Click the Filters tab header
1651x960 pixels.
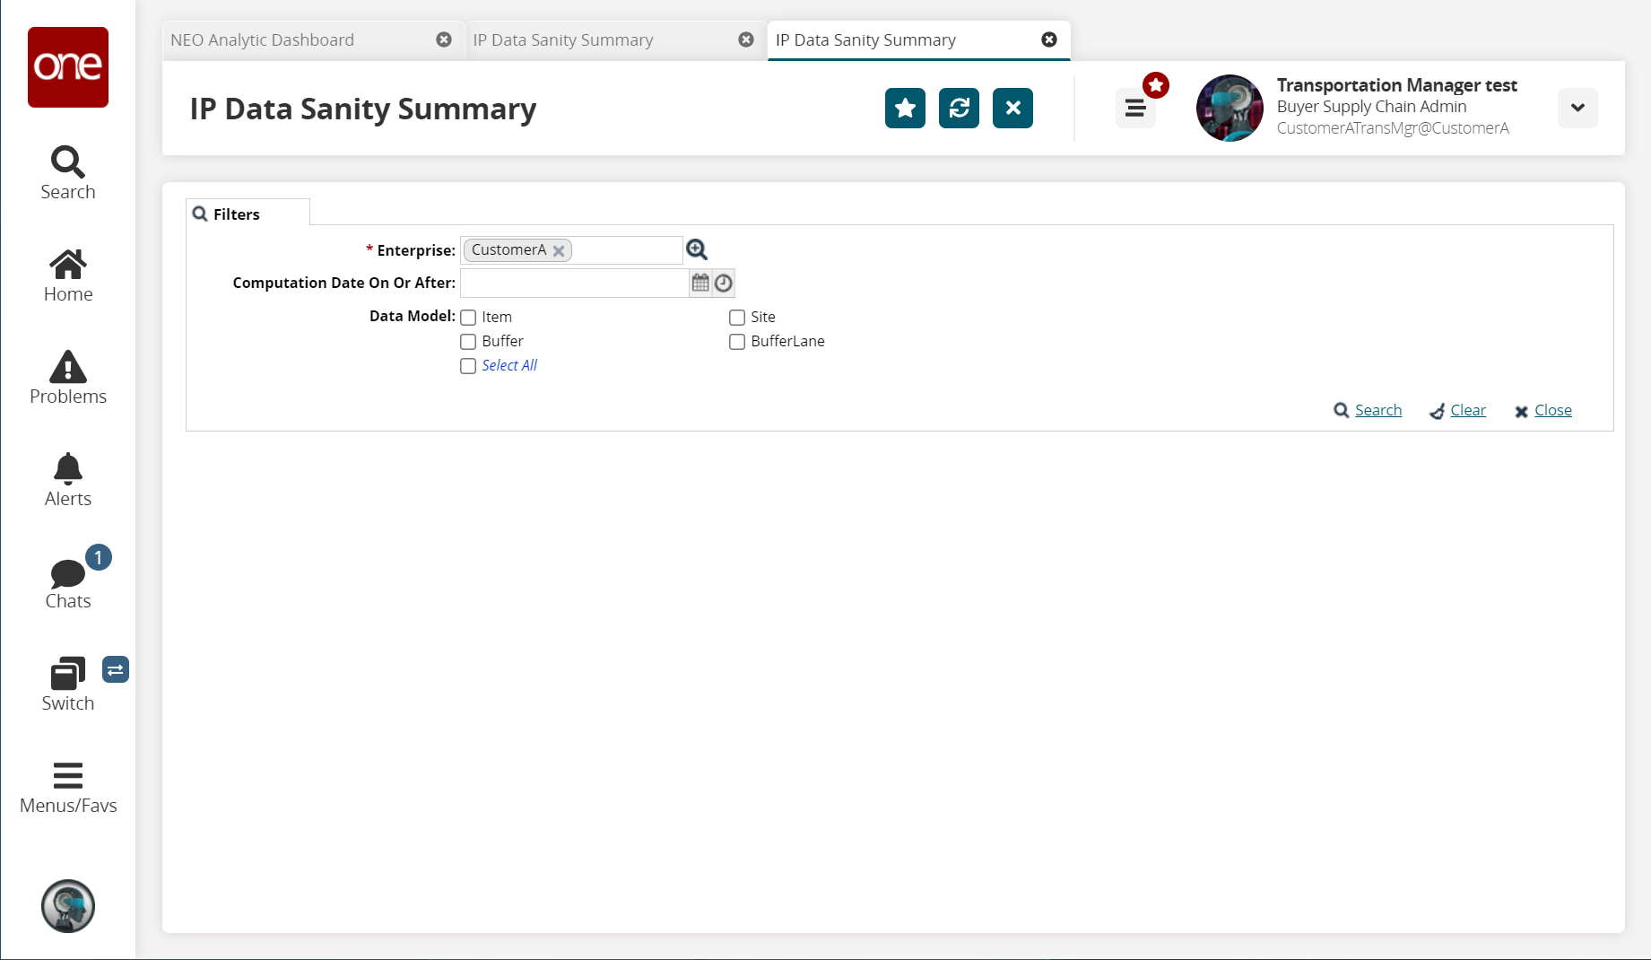click(x=248, y=214)
